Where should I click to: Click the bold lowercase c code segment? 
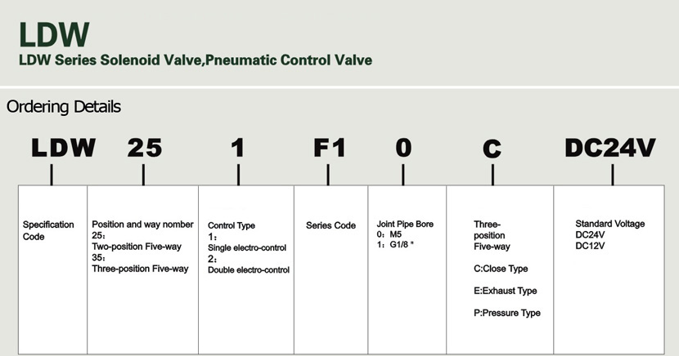tap(492, 149)
